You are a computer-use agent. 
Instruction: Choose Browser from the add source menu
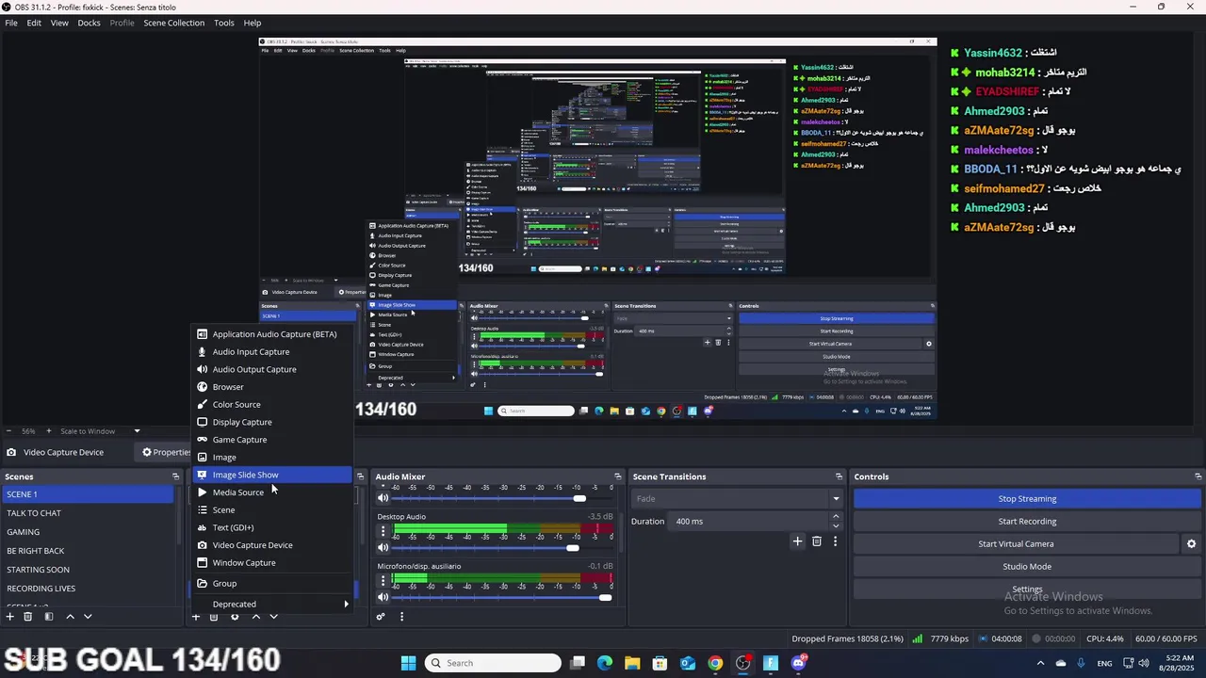272,387
